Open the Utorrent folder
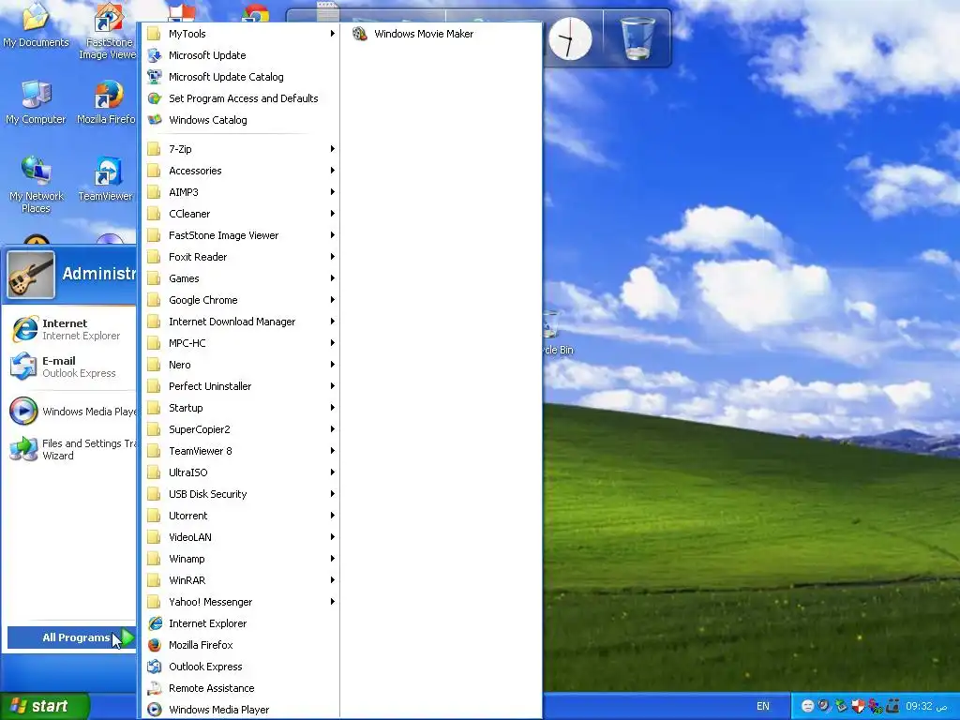The height and width of the screenshot is (720, 960). tap(239, 516)
